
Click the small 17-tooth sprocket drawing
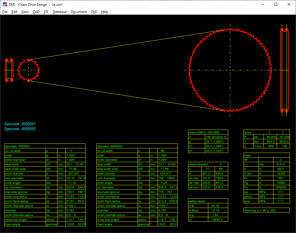pos(29,70)
